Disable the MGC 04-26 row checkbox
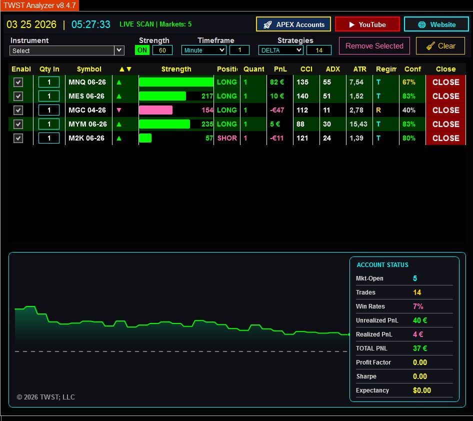The image size is (473, 421). 18,110
